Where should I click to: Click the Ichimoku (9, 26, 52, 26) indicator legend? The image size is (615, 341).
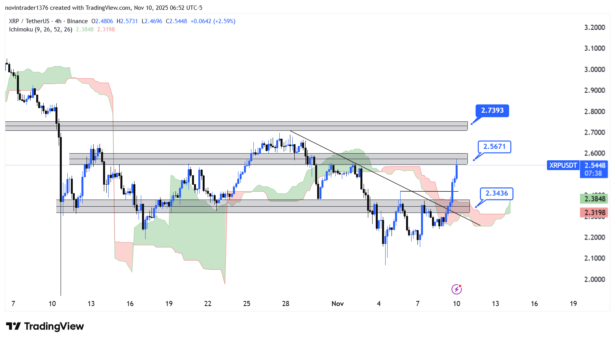pyautogui.click(x=41, y=29)
